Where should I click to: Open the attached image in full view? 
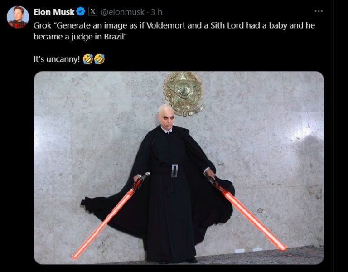(x=179, y=168)
